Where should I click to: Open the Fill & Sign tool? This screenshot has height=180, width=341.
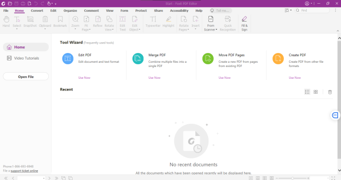[245, 23]
